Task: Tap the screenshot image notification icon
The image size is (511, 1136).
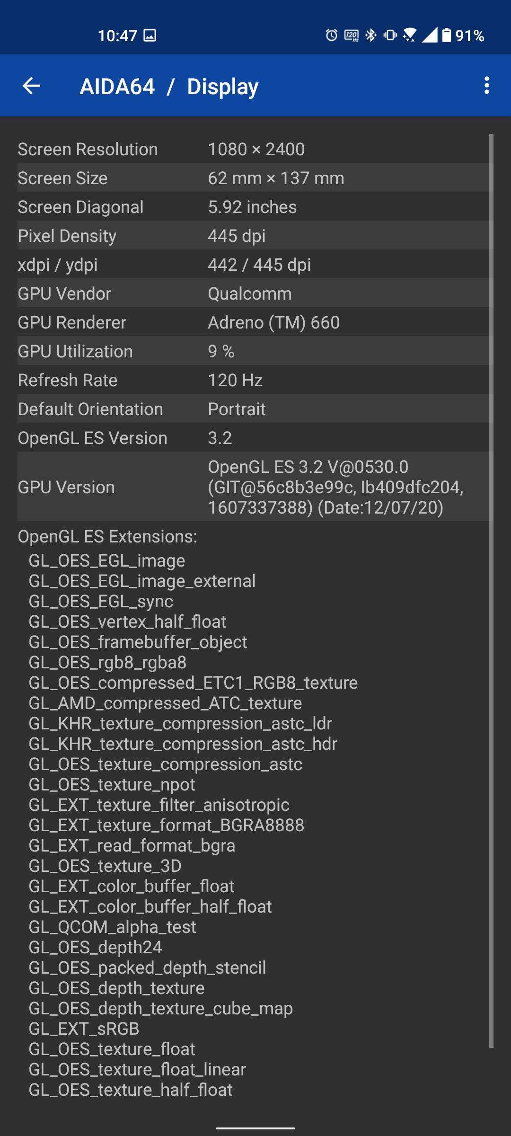Action: [x=150, y=35]
